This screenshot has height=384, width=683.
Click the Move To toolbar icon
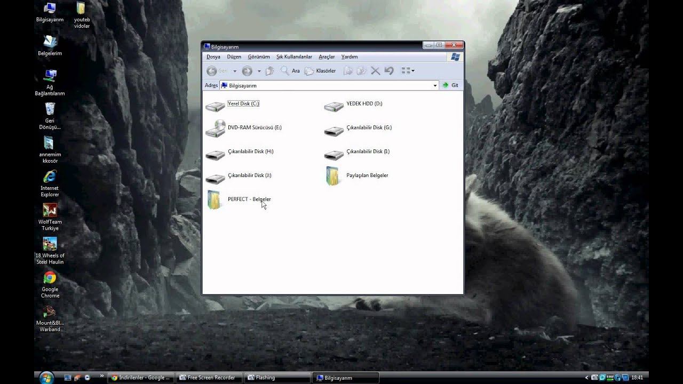(x=348, y=70)
